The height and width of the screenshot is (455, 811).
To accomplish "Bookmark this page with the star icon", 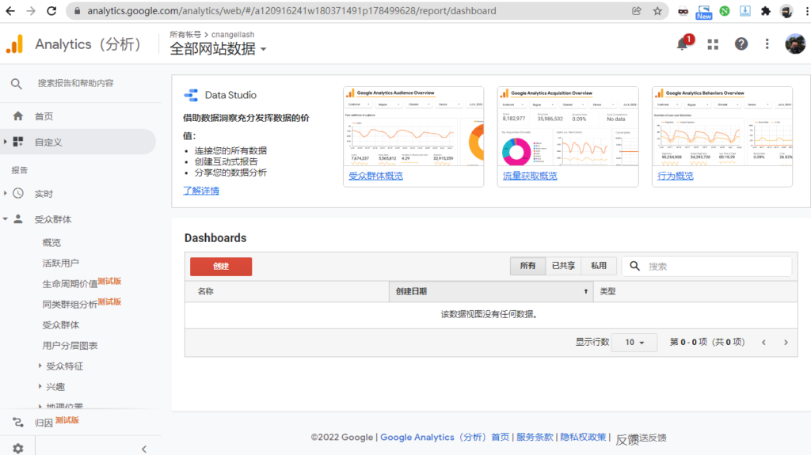I will point(657,11).
